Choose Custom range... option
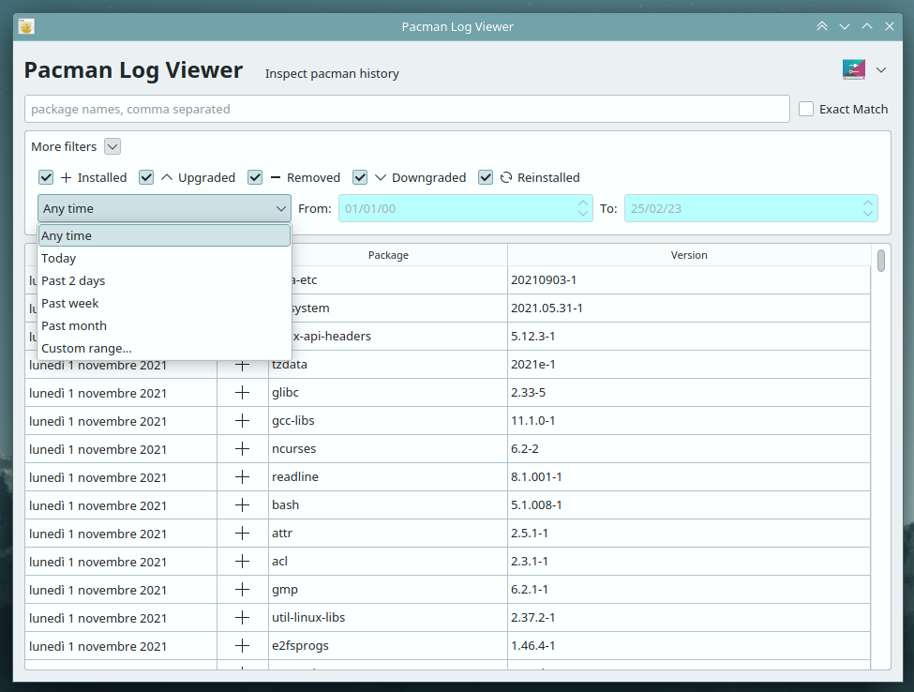The width and height of the screenshot is (914, 692). (x=164, y=348)
